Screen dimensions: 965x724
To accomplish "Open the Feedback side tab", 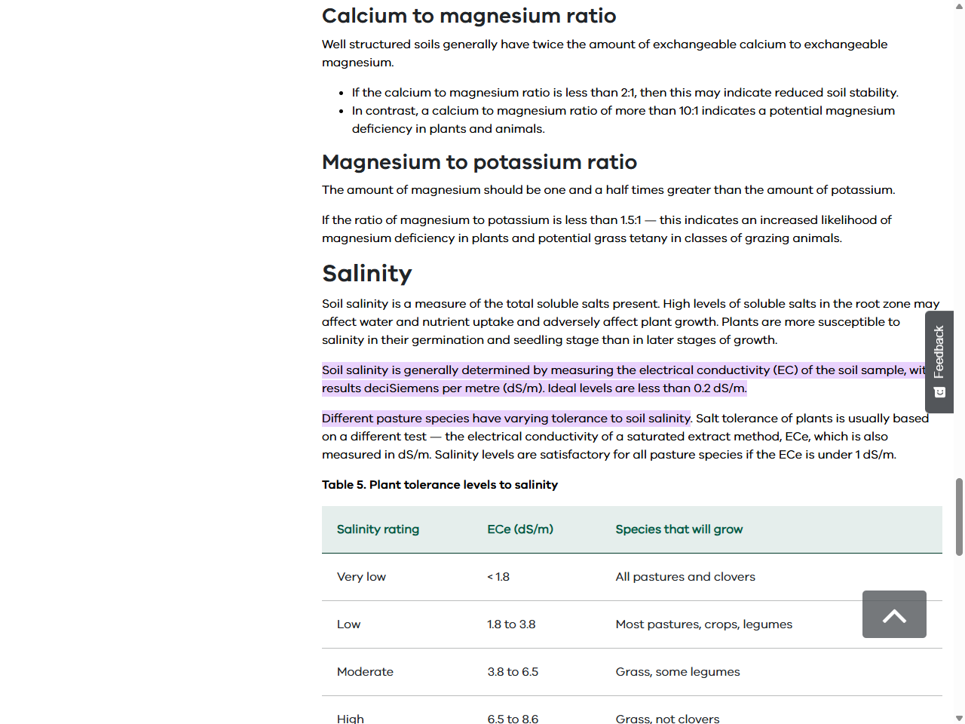I will click(939, 362).
